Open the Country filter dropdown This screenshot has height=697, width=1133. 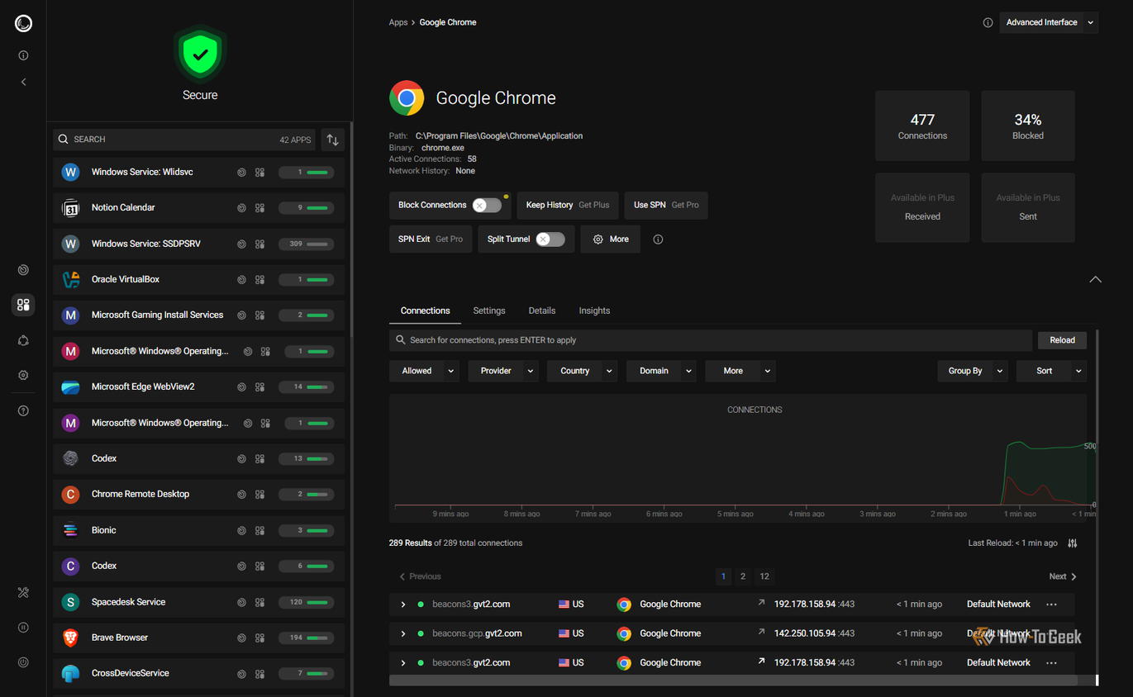point(583,371)
